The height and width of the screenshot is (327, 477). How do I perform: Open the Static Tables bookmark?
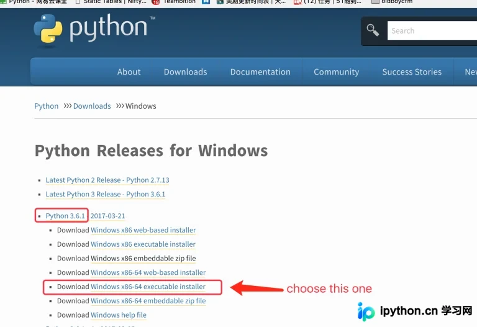click(111, 2)
